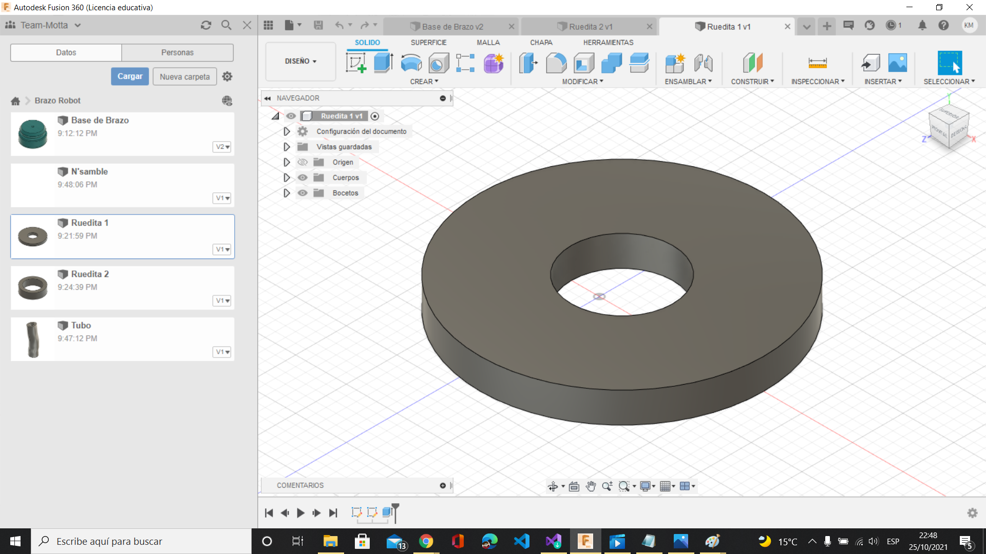Screen dimensions: 986x554
Task: Select the Fillet tool
Action: (x=556, y=63)
